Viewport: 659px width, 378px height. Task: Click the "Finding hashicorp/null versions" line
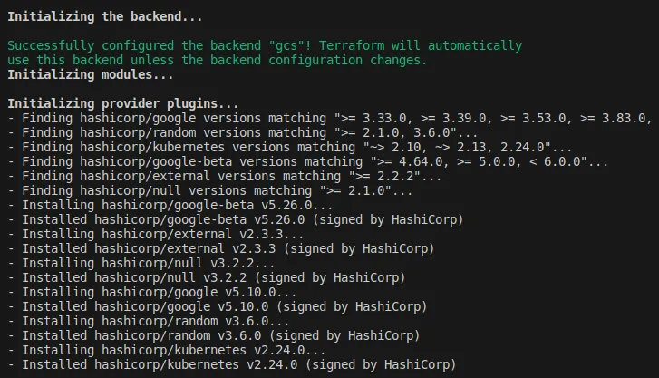210,191
